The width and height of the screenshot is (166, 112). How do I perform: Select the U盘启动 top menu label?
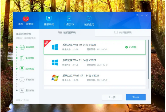(x=69, y=24)
